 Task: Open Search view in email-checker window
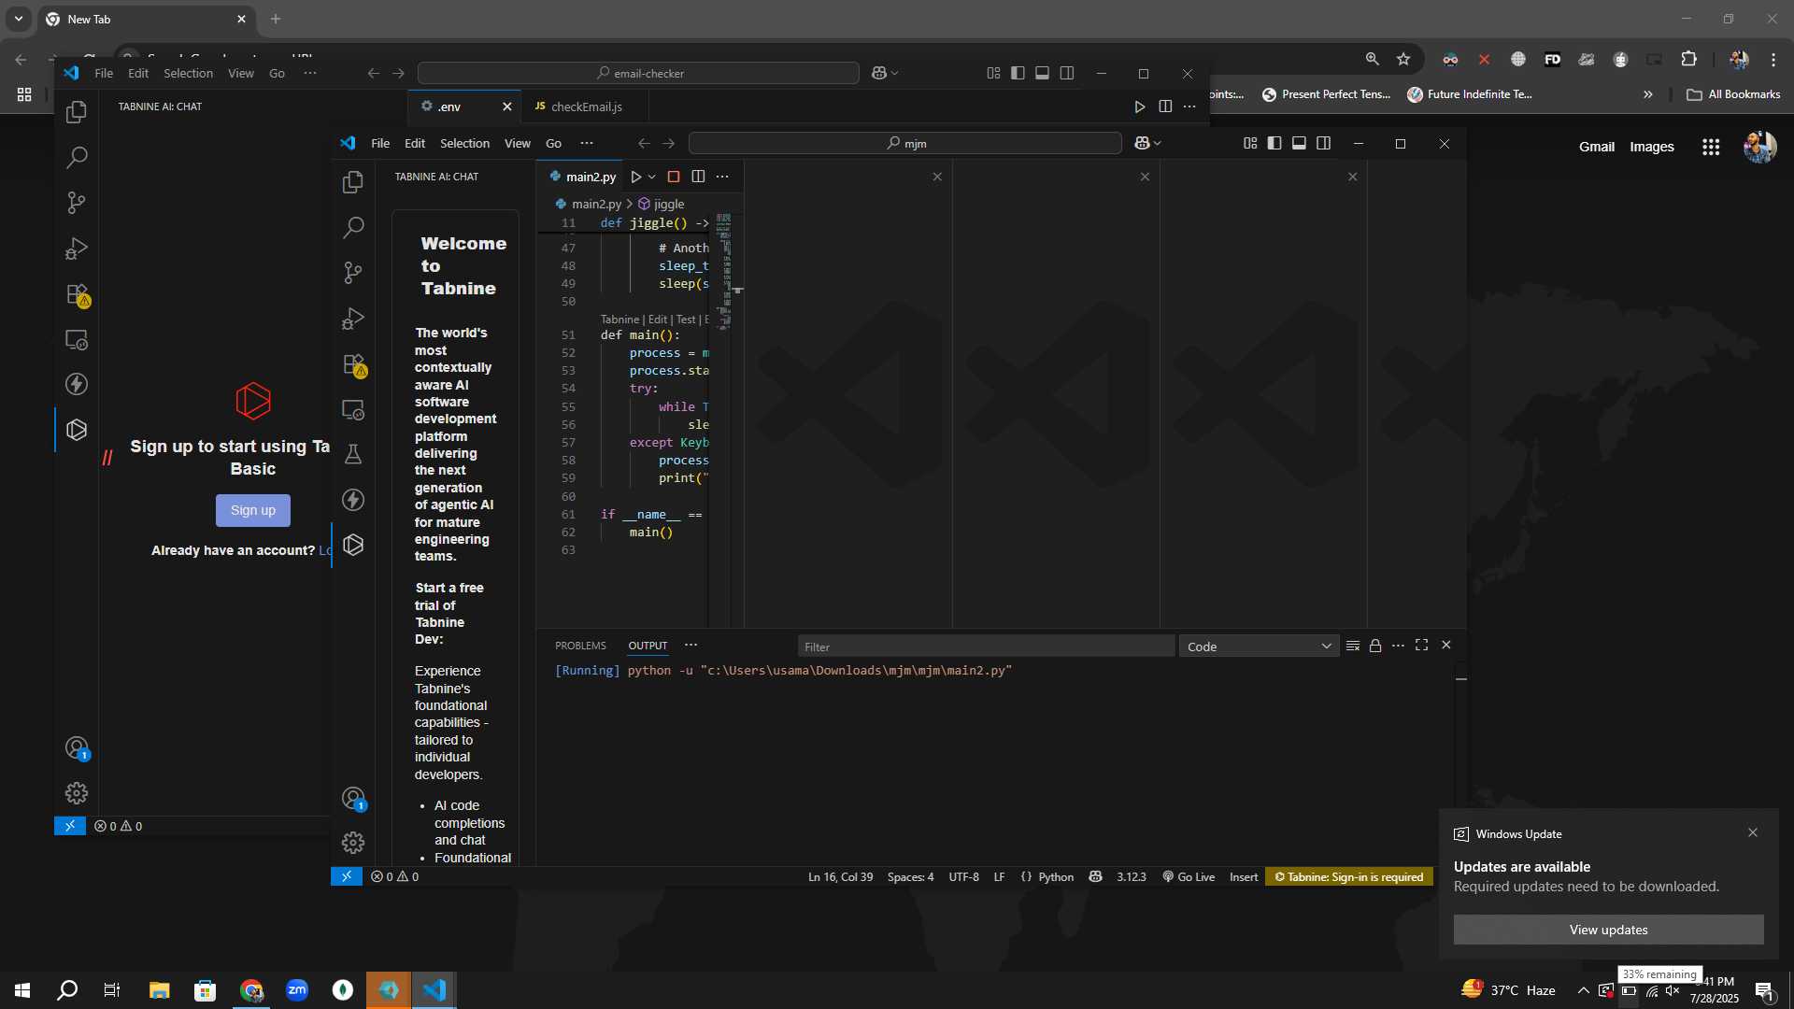tap(77, 157)
